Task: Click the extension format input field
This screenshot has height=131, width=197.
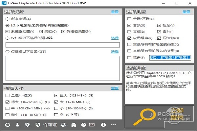Action: [170, 58]
